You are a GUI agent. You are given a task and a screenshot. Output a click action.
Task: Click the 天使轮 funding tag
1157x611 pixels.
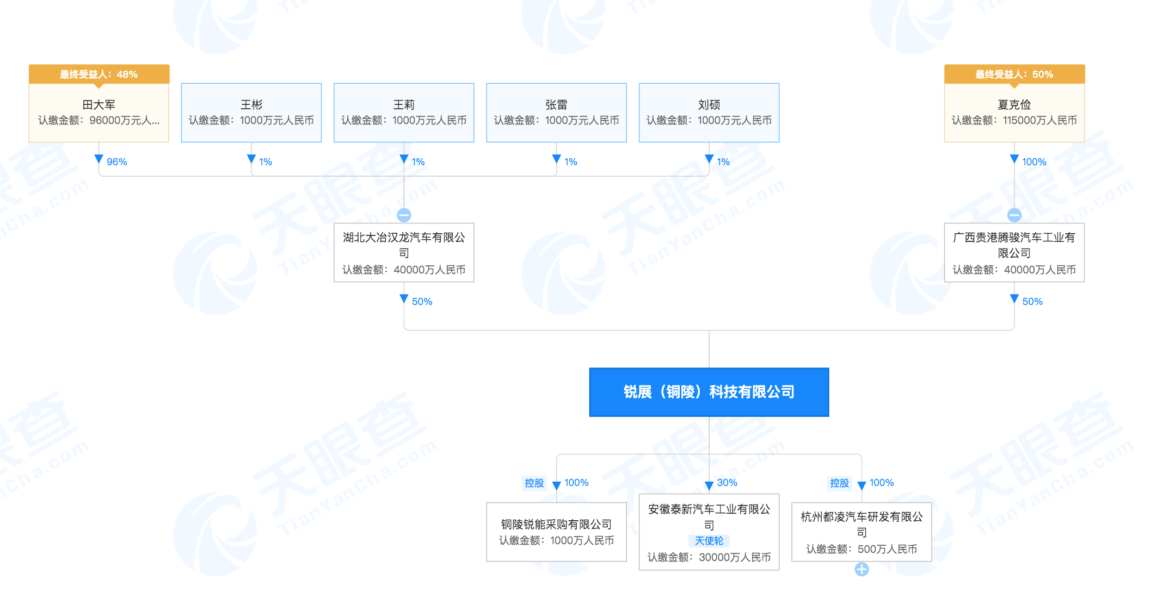[709, 541]
